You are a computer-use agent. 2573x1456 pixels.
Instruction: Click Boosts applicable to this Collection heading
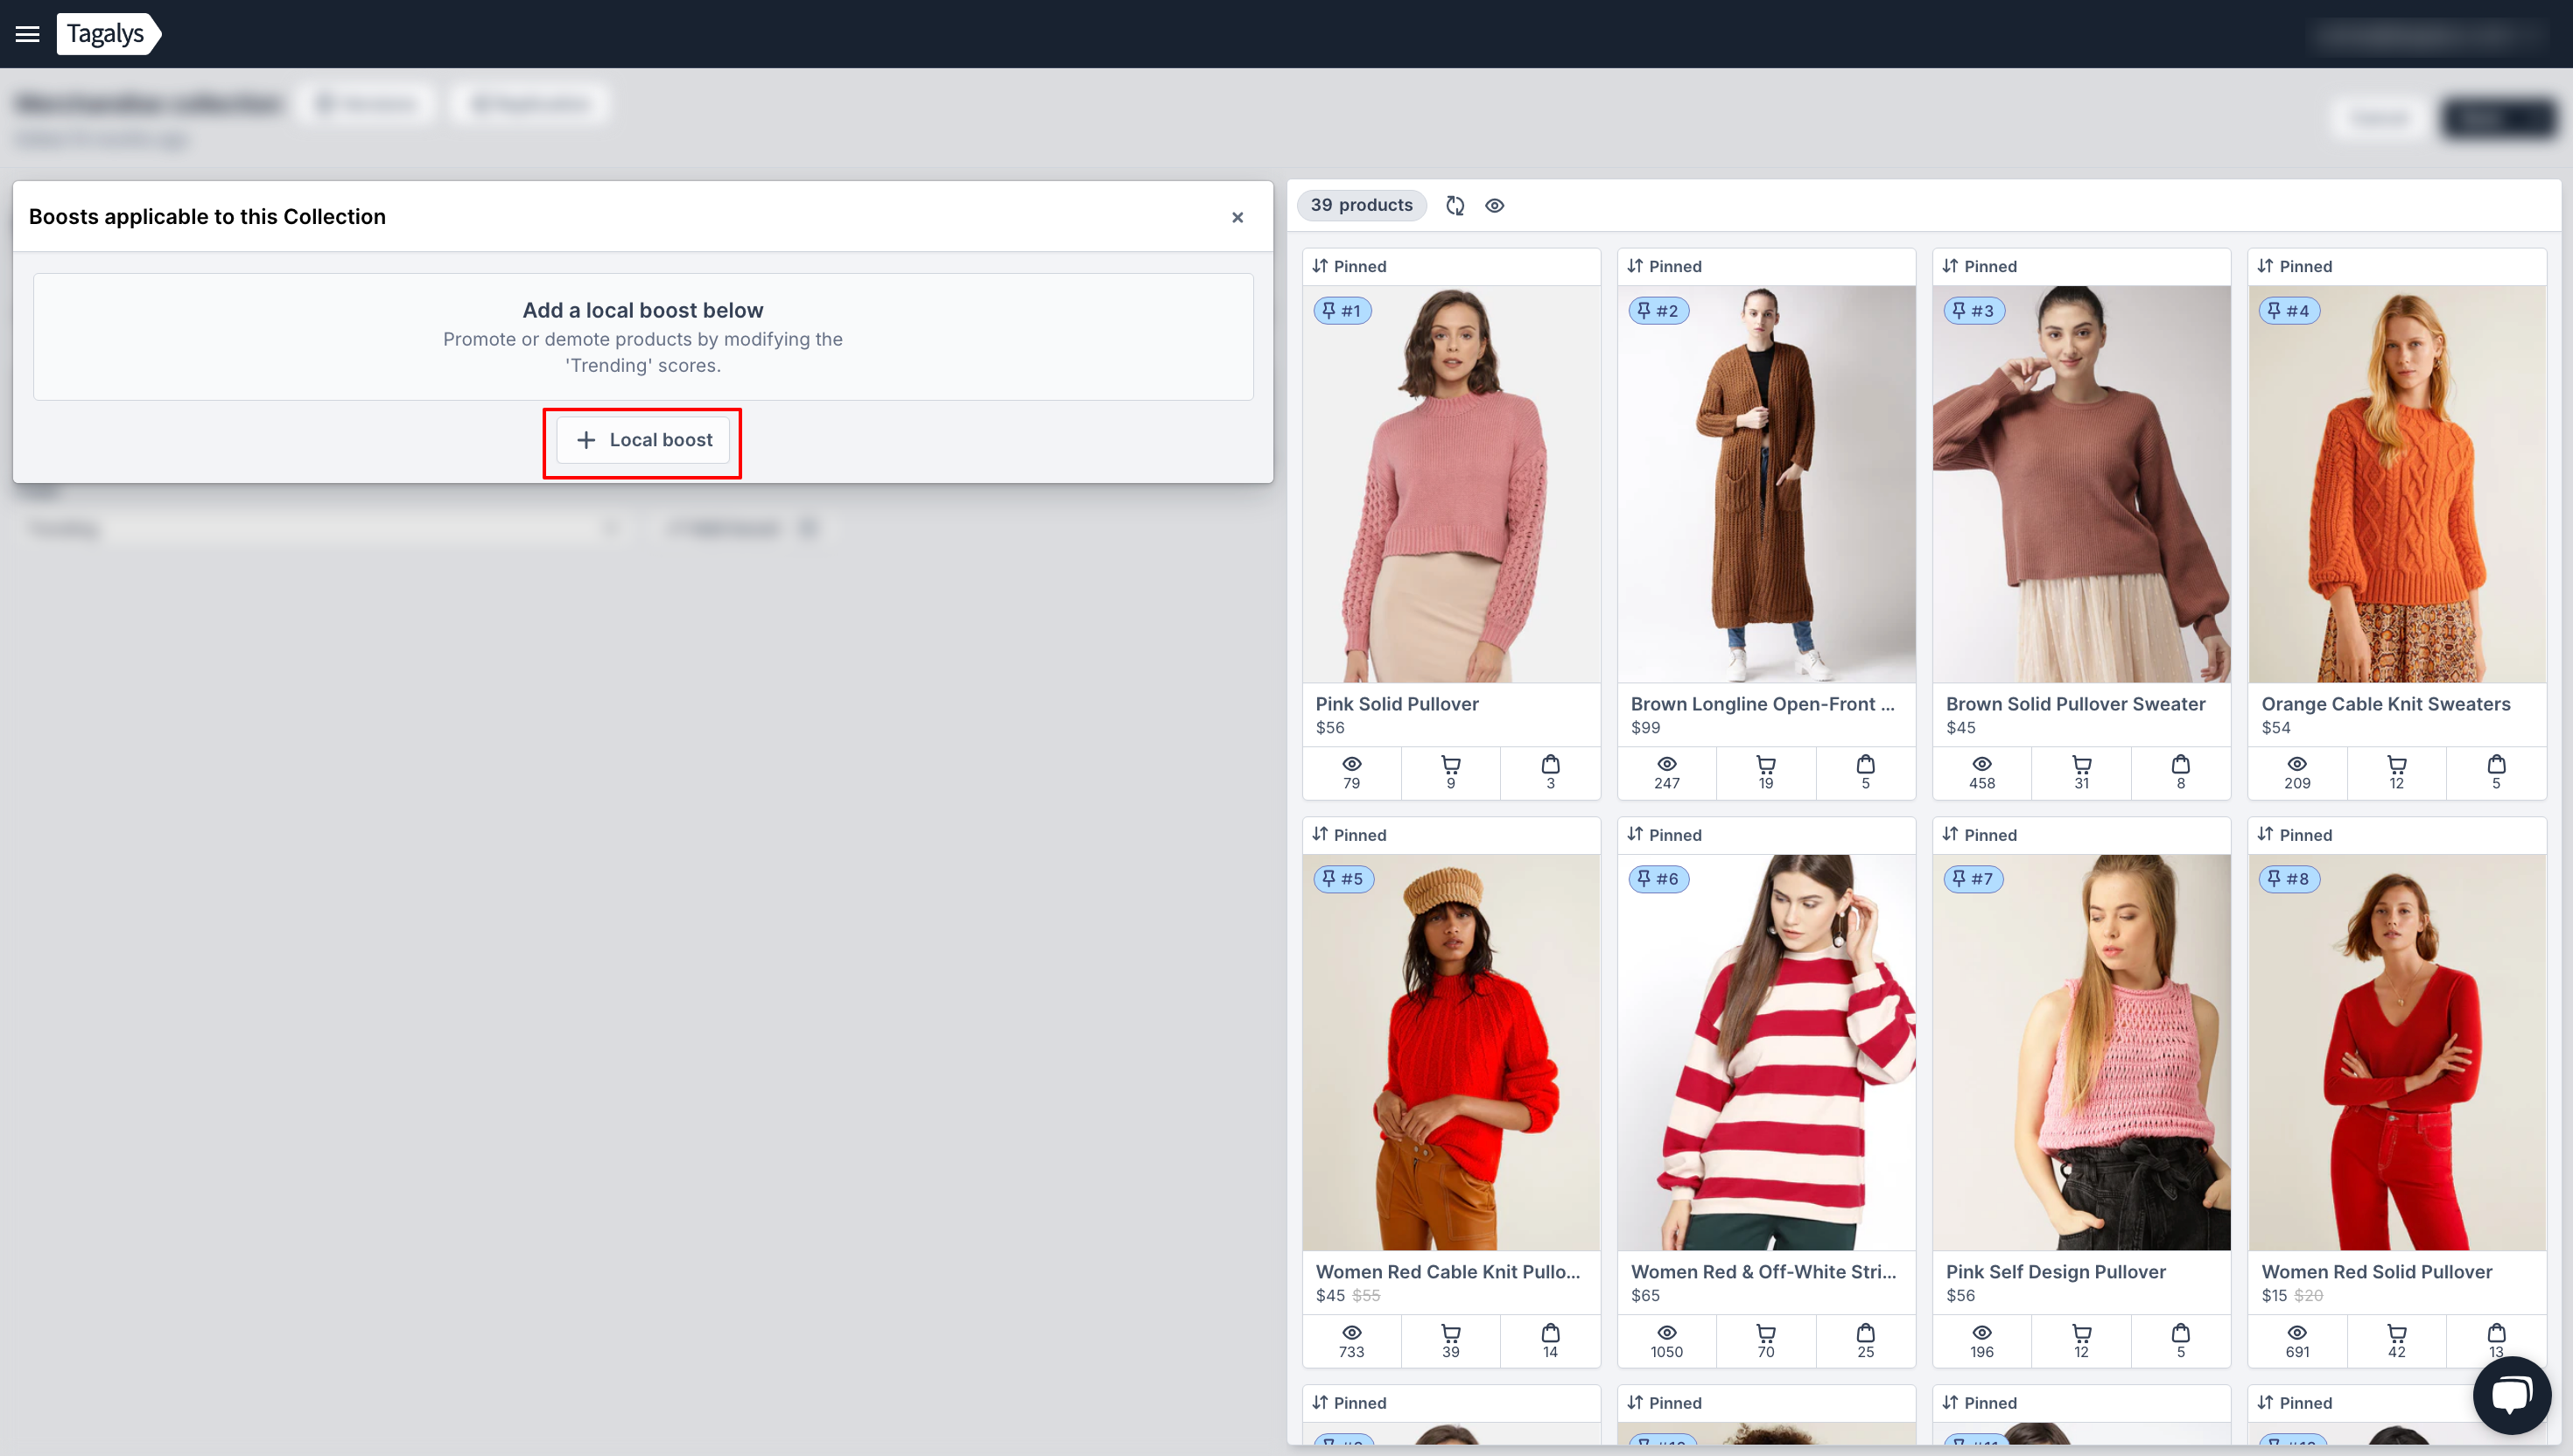pyautogui.click(x=207, y=217)
